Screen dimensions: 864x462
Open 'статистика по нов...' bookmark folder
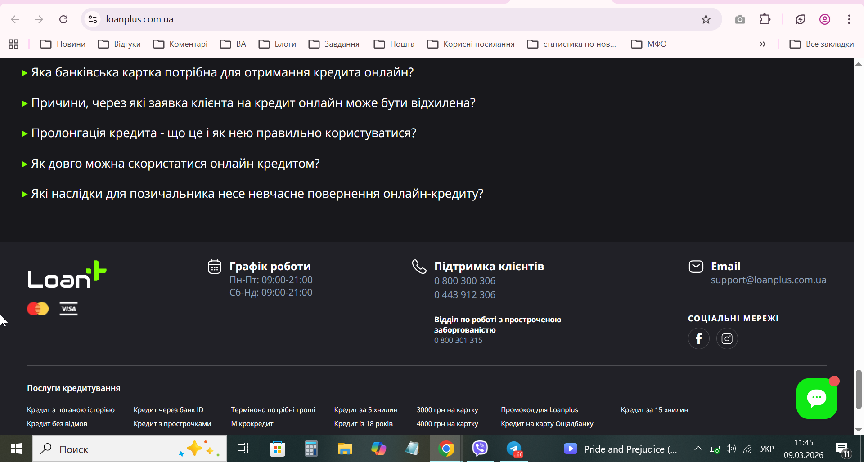coord(572,44)
